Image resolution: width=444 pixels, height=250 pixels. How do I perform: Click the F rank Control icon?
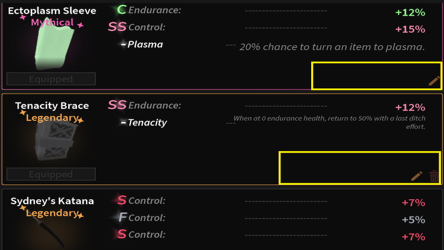122,217
